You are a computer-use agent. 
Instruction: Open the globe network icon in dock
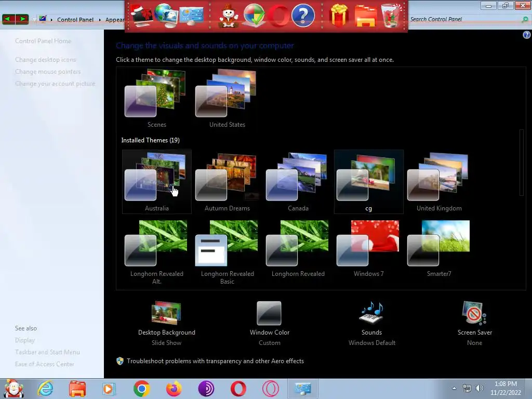click(166, 15)
